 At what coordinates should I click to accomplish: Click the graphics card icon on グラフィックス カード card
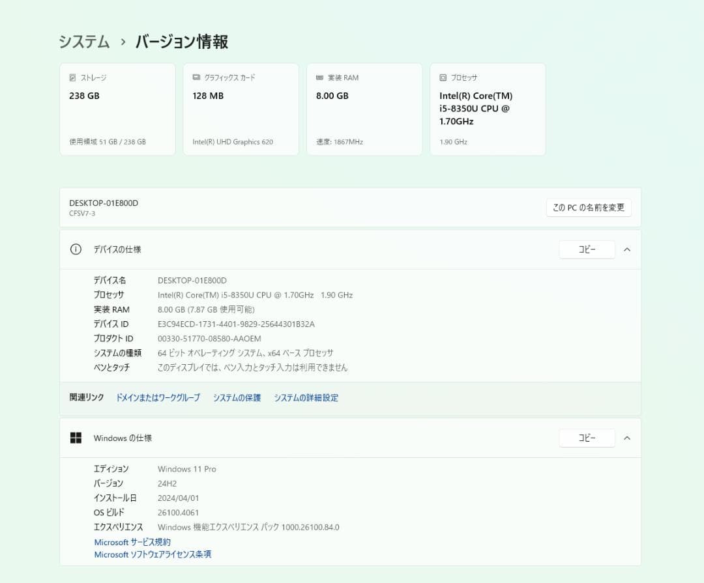(x=196, y=77)
